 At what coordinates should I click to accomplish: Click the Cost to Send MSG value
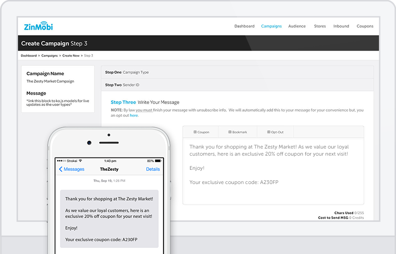click(x=356, y=218)
